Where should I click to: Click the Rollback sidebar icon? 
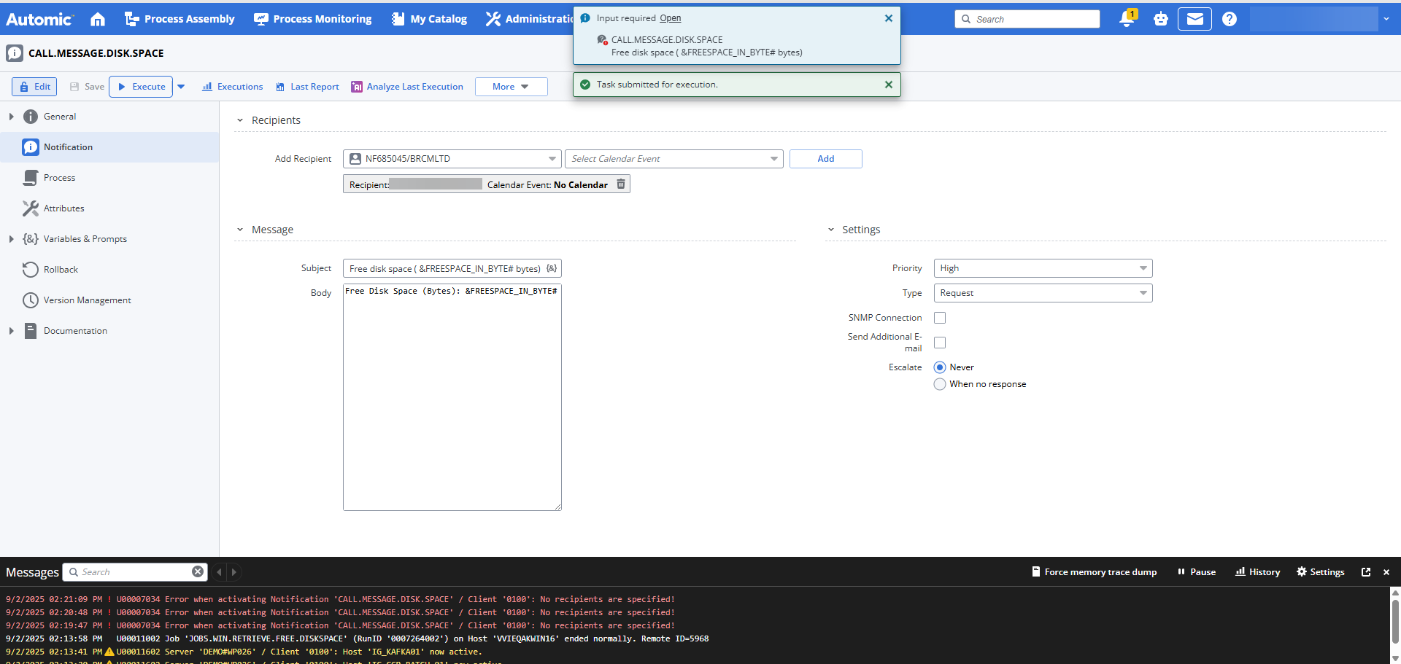31,270
